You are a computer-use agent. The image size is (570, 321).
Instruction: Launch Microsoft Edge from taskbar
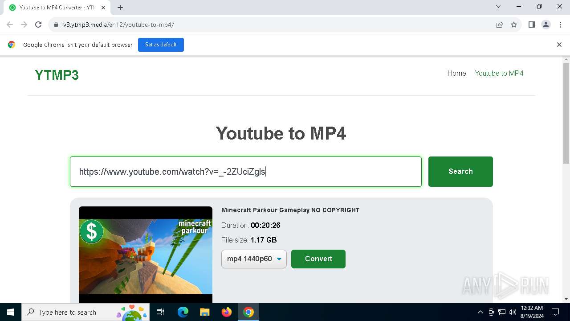(183, 312)
